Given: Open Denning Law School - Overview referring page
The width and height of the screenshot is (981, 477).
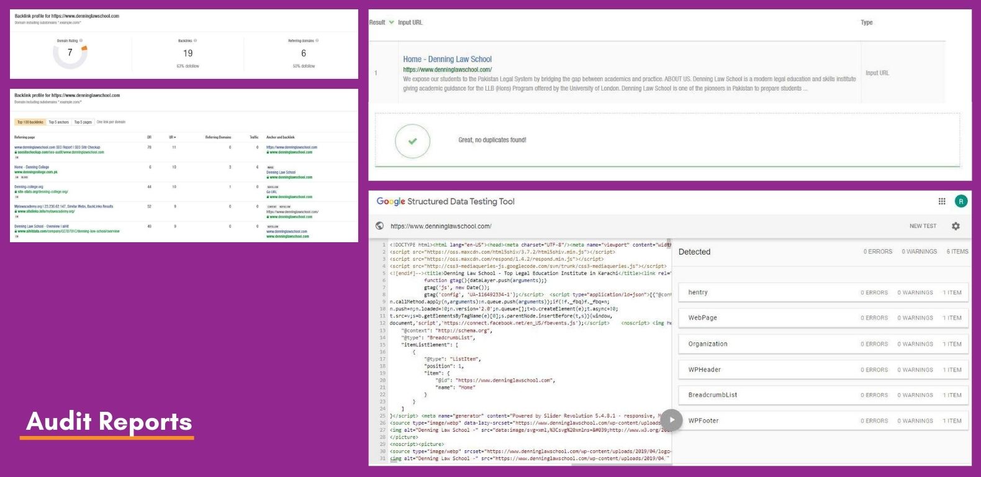Looking at the screenshot, I should point(42,226).
